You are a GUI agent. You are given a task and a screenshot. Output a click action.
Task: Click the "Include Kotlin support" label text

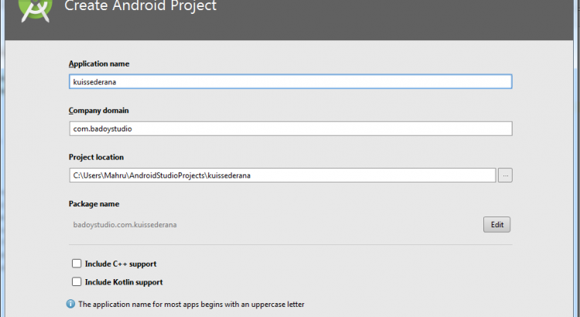[x=124, y=282]
